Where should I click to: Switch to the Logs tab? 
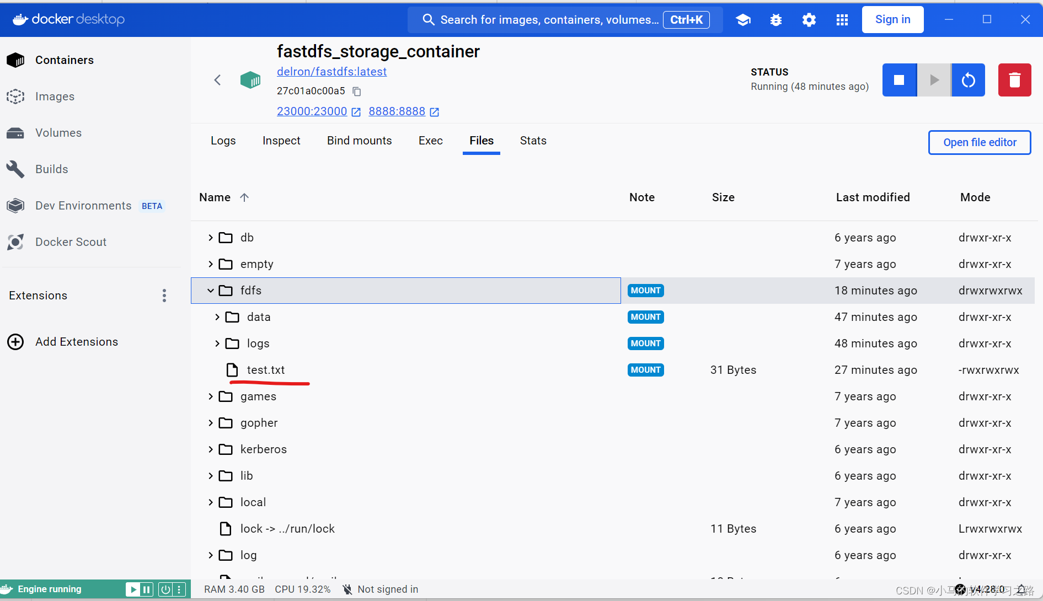point(223,141)
